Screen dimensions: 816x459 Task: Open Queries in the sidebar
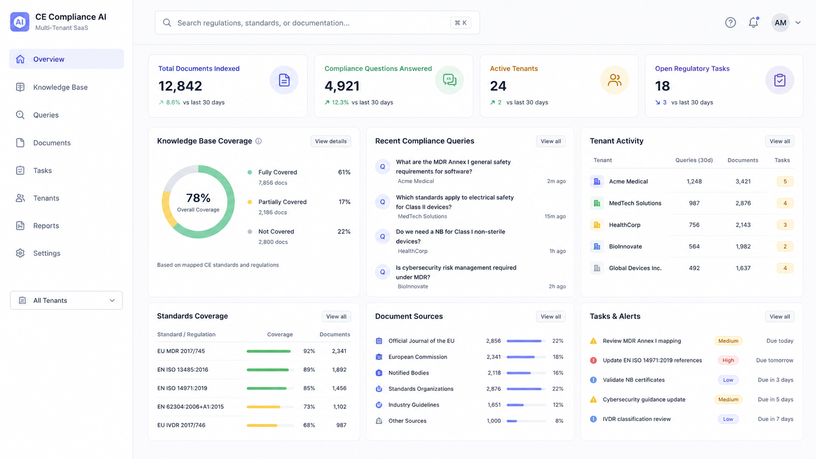66,115
